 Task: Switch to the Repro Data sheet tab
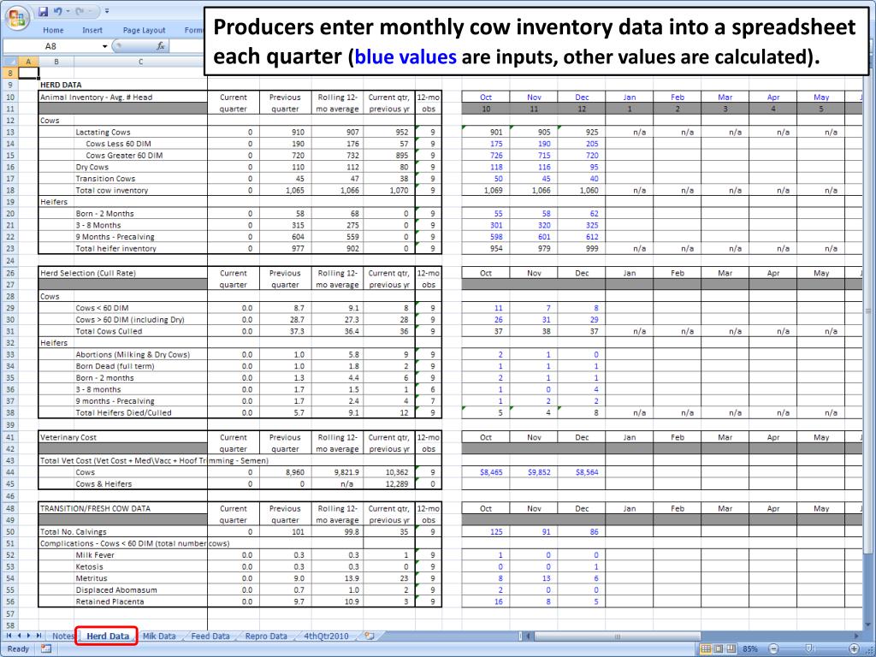(266, 636)
